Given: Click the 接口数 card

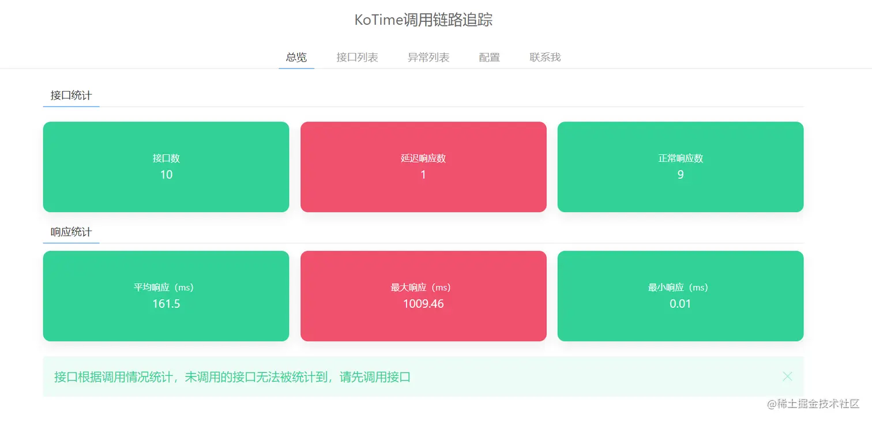Looking at the screenshot, I should coord(166,167).
